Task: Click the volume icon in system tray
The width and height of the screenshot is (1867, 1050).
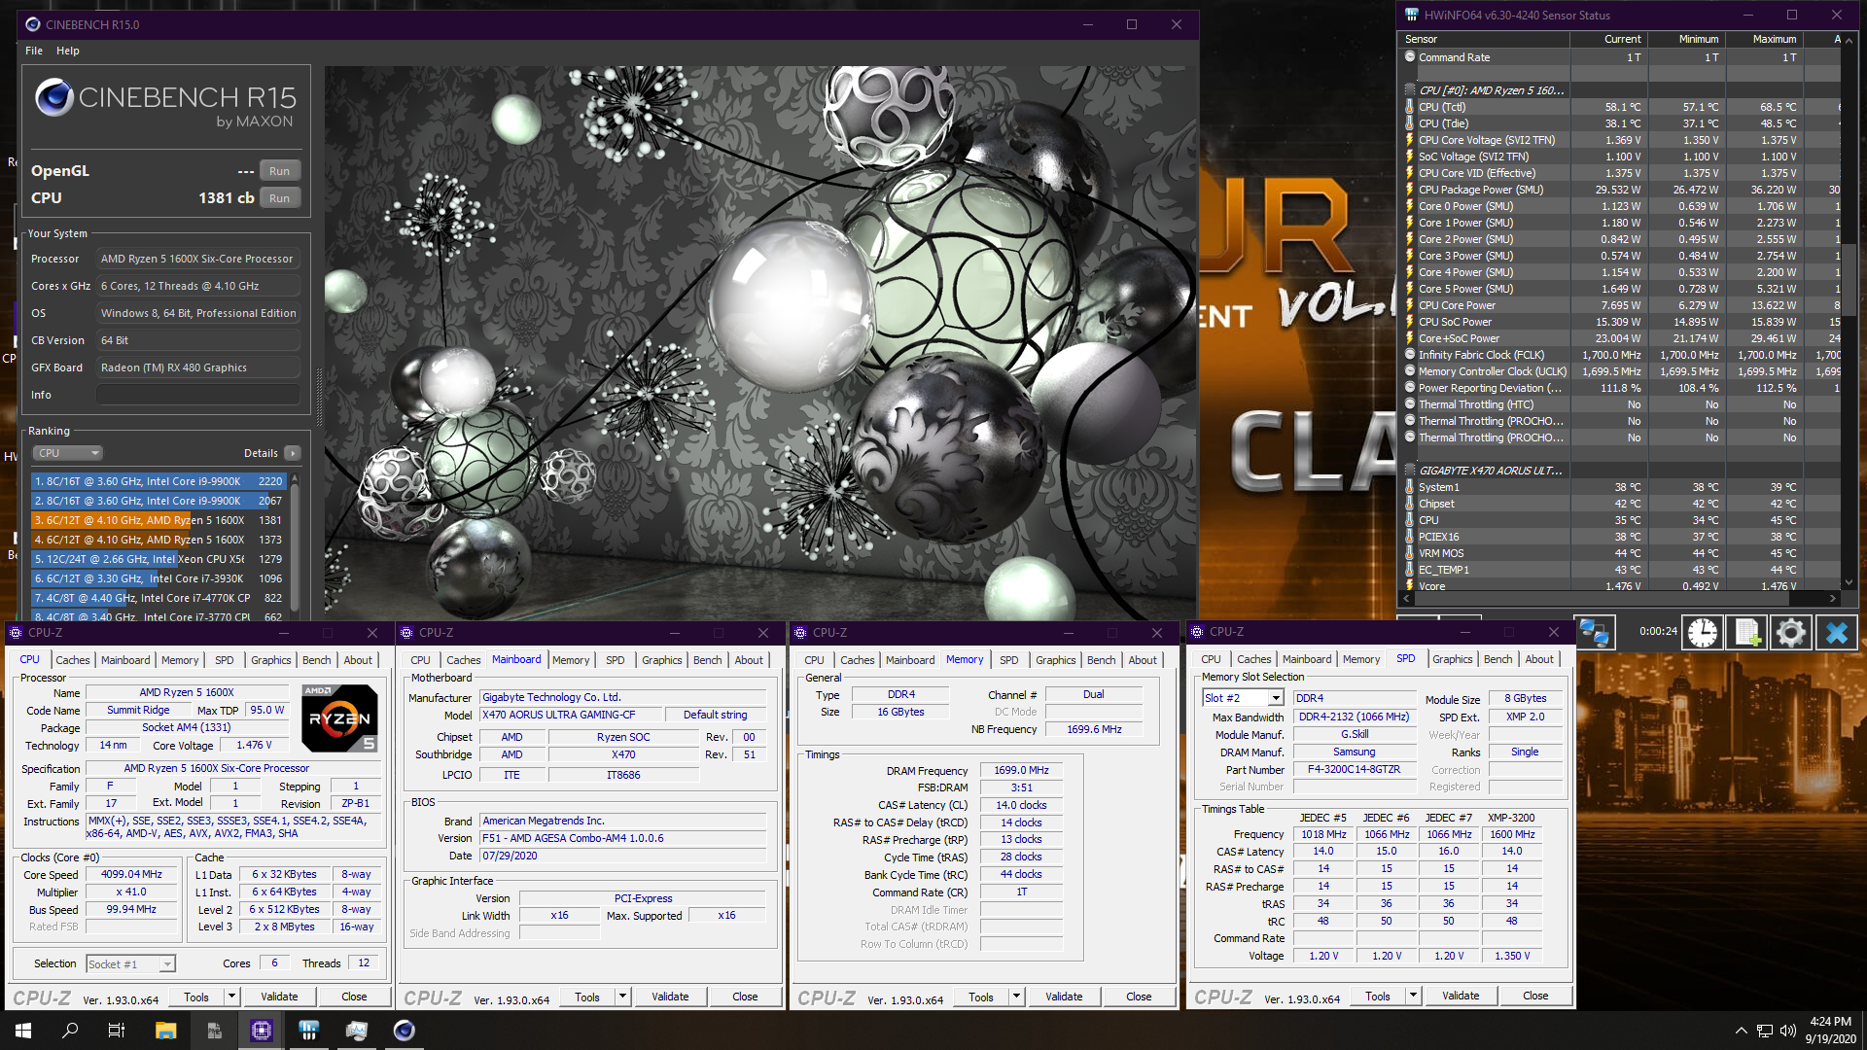Action: coord(1788,1031)
